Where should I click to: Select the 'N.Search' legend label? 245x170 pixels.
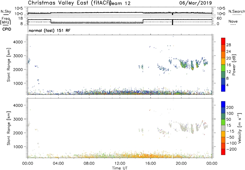(237, 11)
